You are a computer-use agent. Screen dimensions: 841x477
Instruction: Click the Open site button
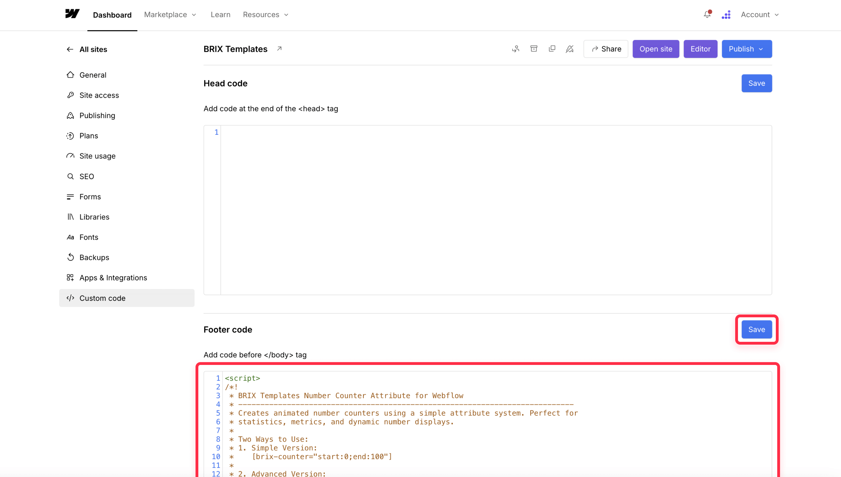[656, 49]
